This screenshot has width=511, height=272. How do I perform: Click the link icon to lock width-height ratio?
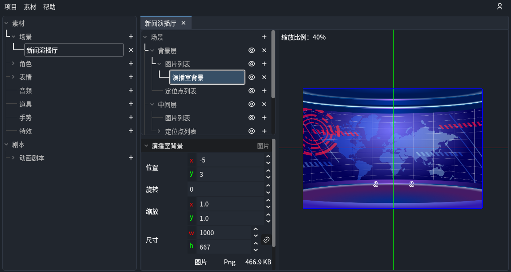266,240
